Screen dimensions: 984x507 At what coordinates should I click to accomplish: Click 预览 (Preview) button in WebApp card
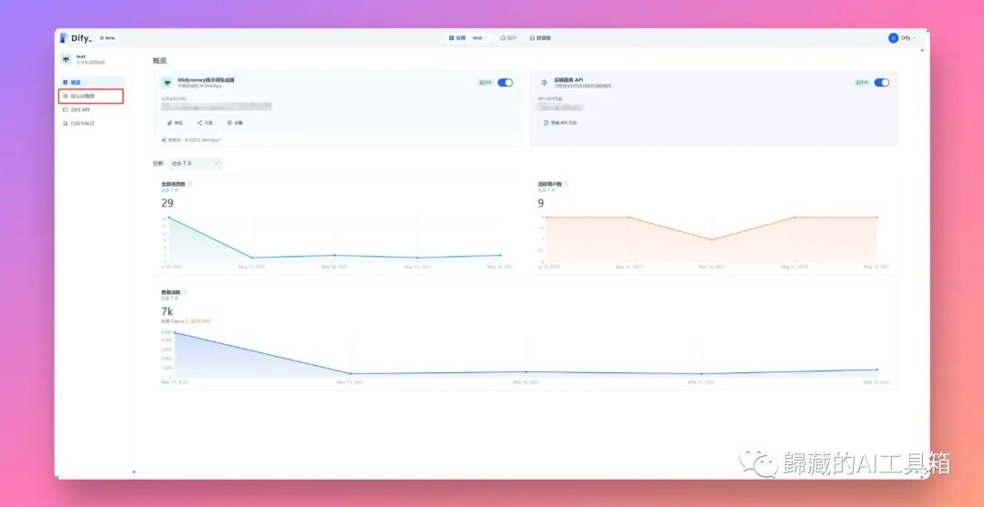[x=175, y=123]
